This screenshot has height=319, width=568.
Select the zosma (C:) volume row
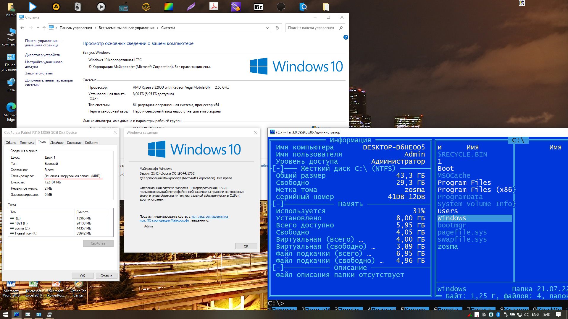(22, 228)
